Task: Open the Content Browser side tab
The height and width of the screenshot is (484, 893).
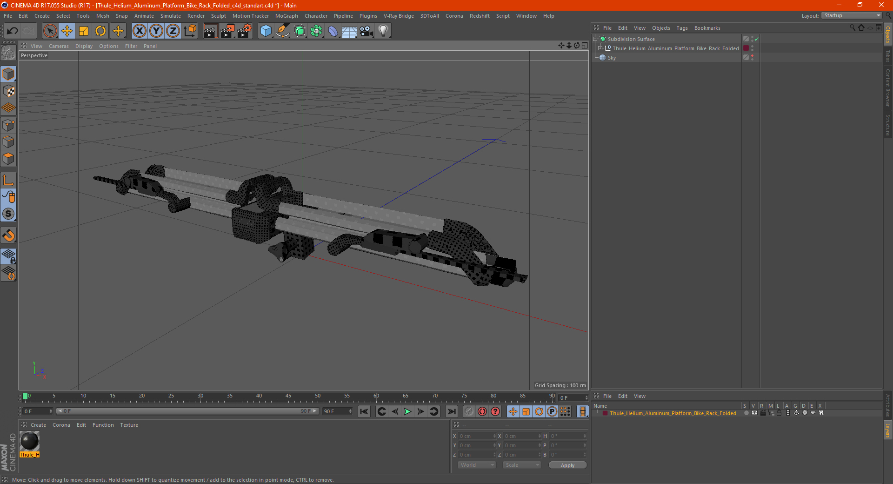Action: click(x=887, y=87)
